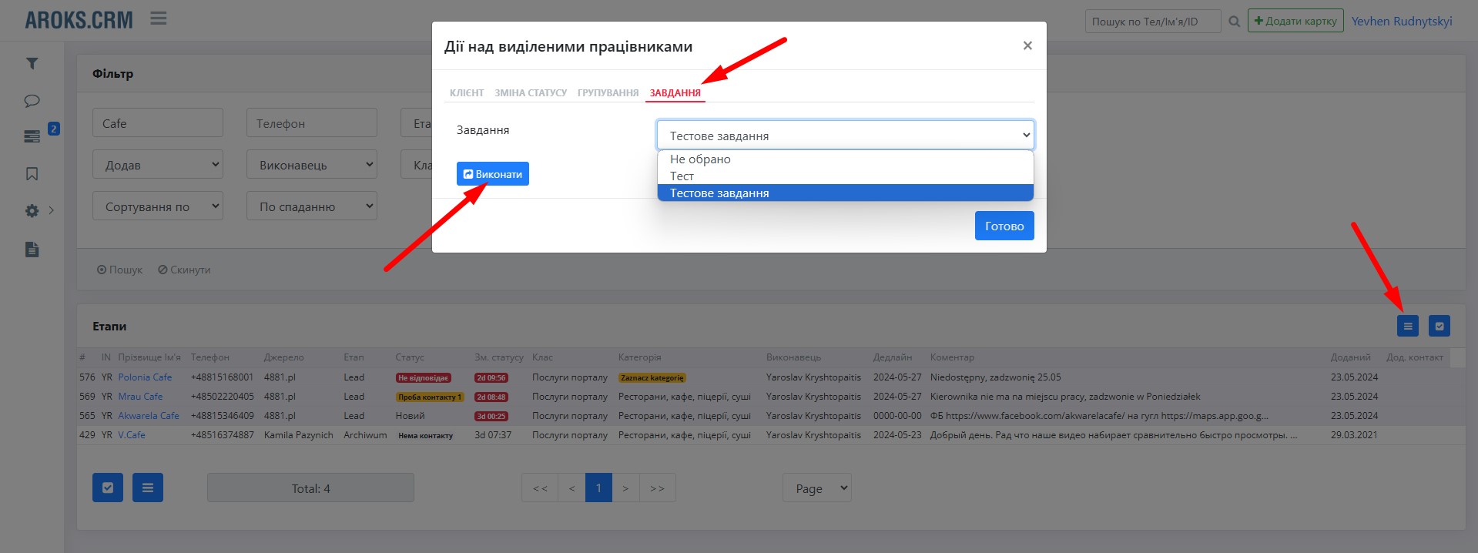This screenshot has height=553, width=1478.
Task: Click the list actions icon above the table
Action: coord(1408,326)
